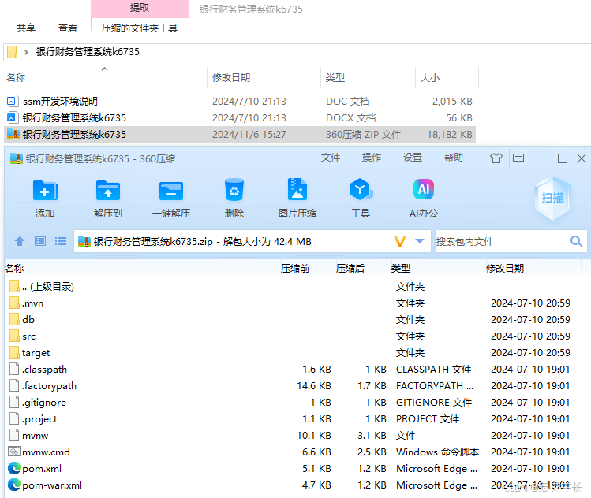Screen dimensions: 591x498
Task: Sort by 类型 column in Explorer
Action: pyautogui.click(x=335, y=77)
